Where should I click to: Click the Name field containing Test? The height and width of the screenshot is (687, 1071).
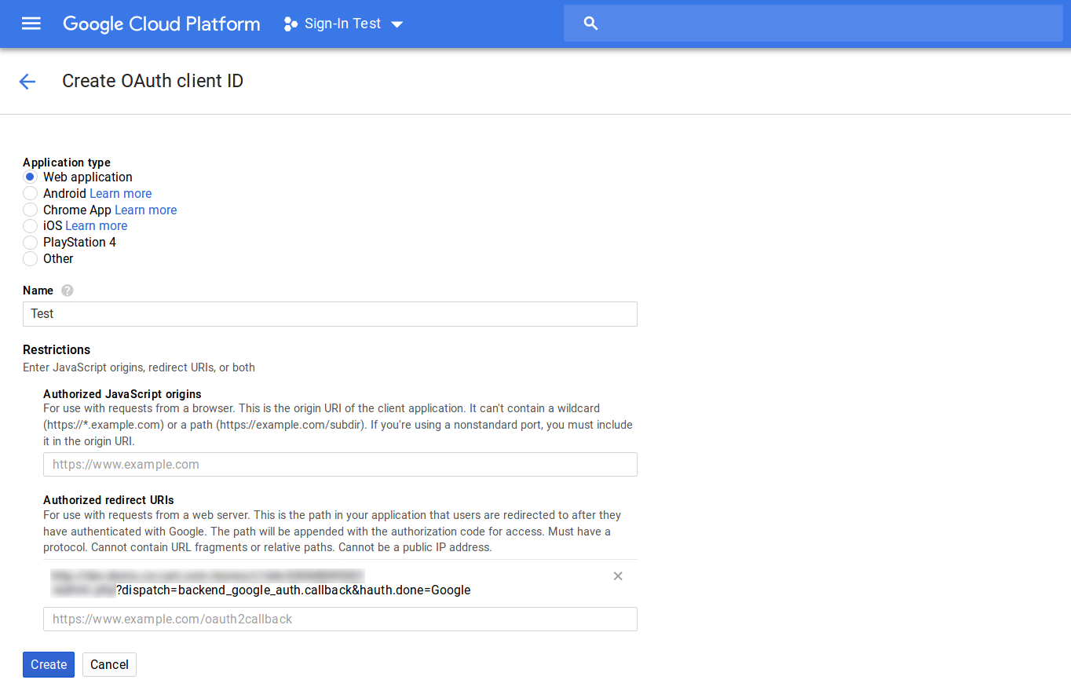click(x=330, y=314)
